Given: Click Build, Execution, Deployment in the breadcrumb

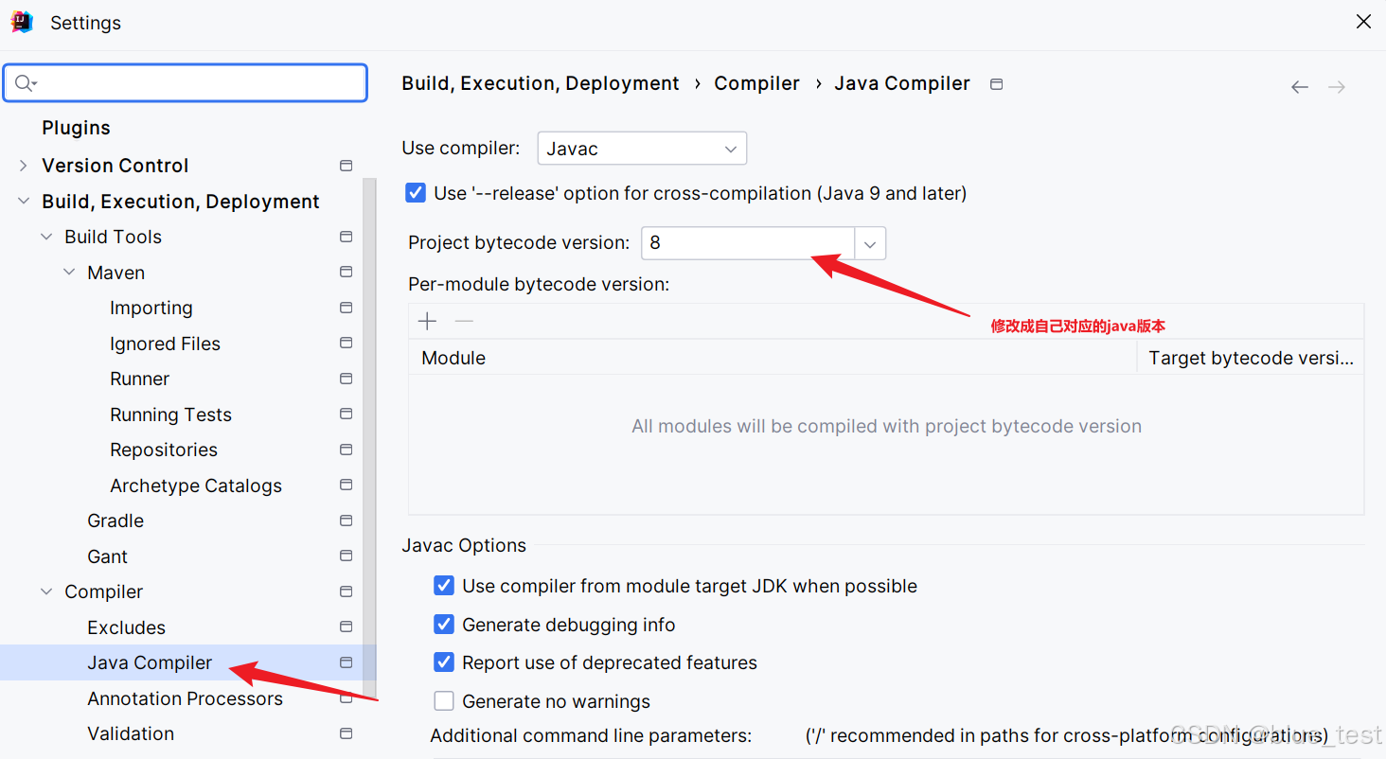Looking at the screenshot, I should 541,83.
